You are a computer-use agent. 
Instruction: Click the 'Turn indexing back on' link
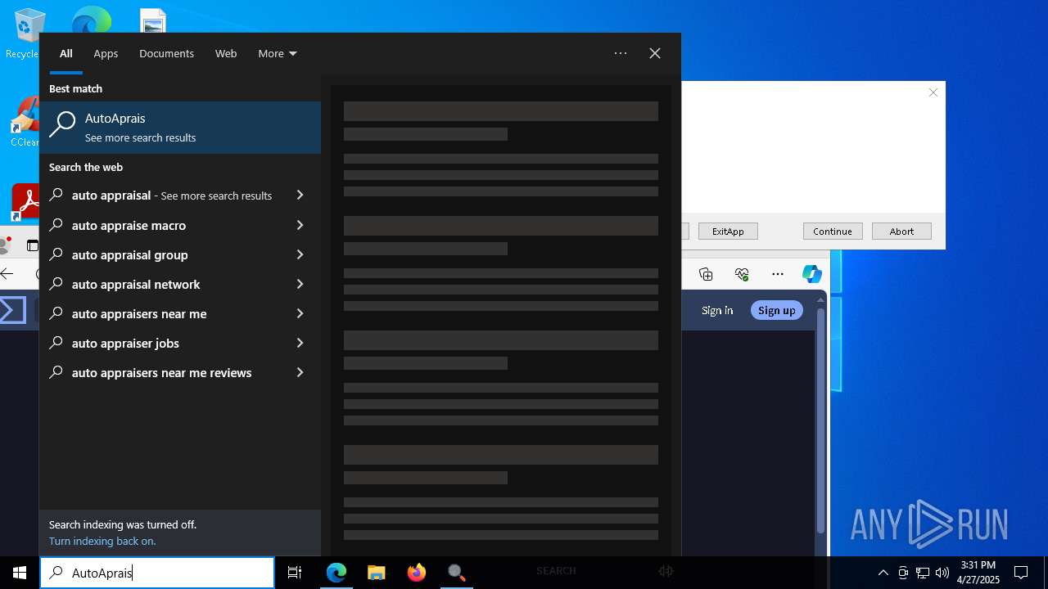tap(102, 541)
